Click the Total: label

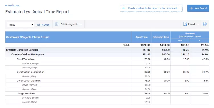tap(126, 45)
